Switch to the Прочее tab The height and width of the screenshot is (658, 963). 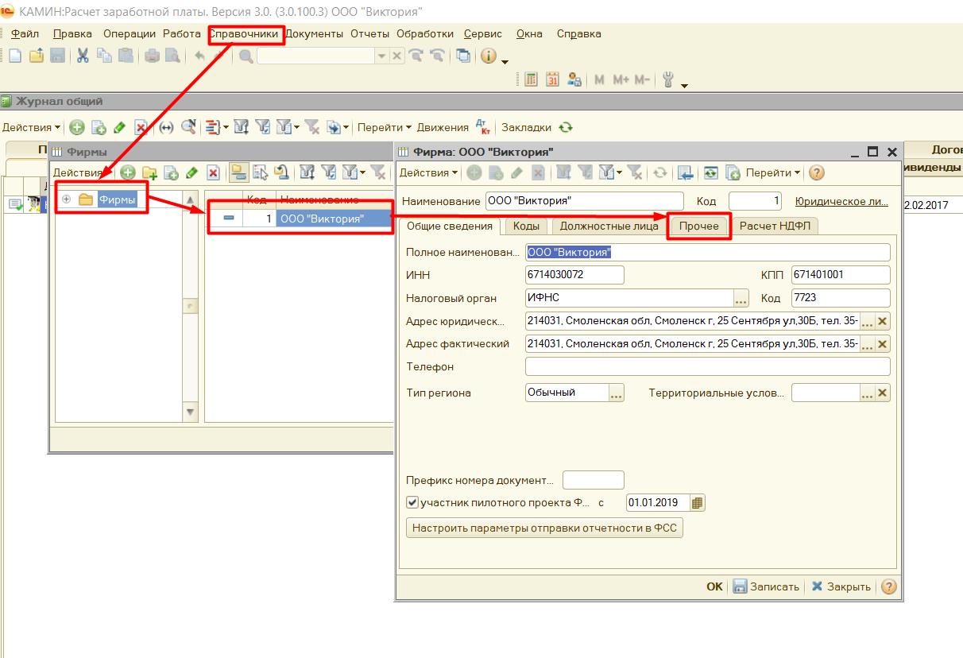click(x=699, y=226)
